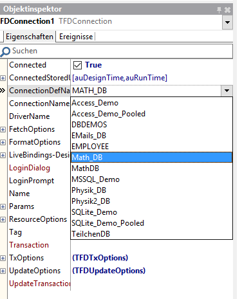
Task: Choose SQLite_Demo_Pooled connection definition
Action: tap(151, 223)
